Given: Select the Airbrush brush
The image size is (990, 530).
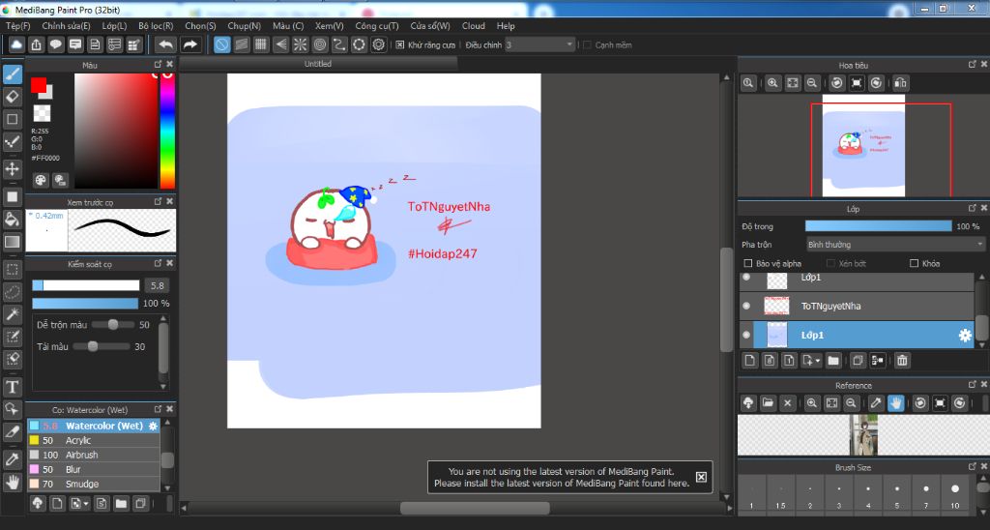Looking at the screenshot, I should click(82, 455).
